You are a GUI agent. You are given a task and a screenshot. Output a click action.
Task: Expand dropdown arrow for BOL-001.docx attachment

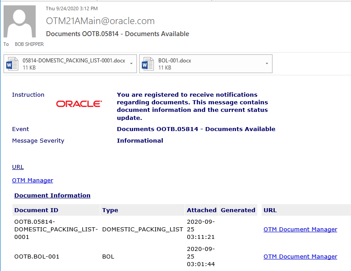coord(267,64)
